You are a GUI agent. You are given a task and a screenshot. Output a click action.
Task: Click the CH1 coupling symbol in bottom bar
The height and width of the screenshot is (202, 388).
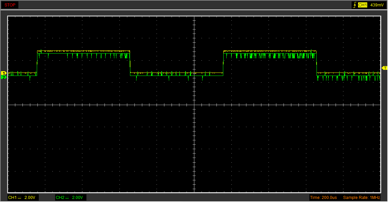pyautogui.click(x=19, y=198)
